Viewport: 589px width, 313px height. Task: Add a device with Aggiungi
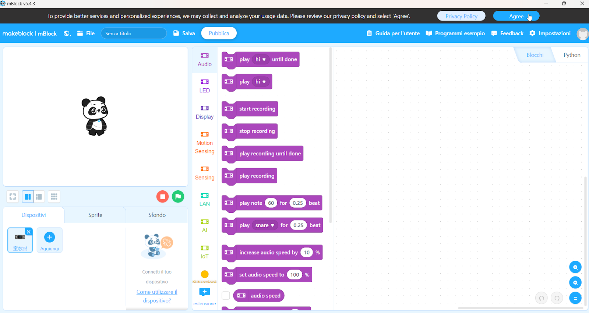[x=49, y=240]
